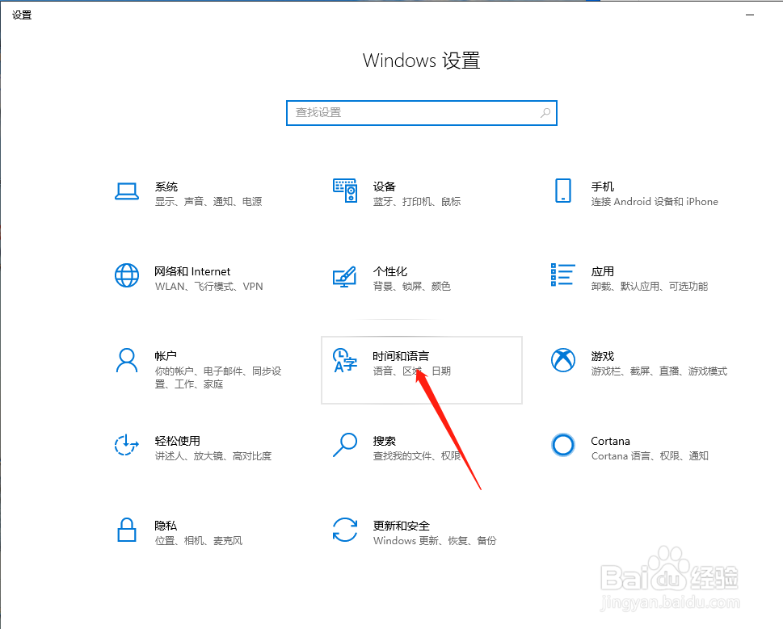Viewport: 783px width, 629px height.
Task: Open the 帐户 settings title
Action: pos(166,356)
